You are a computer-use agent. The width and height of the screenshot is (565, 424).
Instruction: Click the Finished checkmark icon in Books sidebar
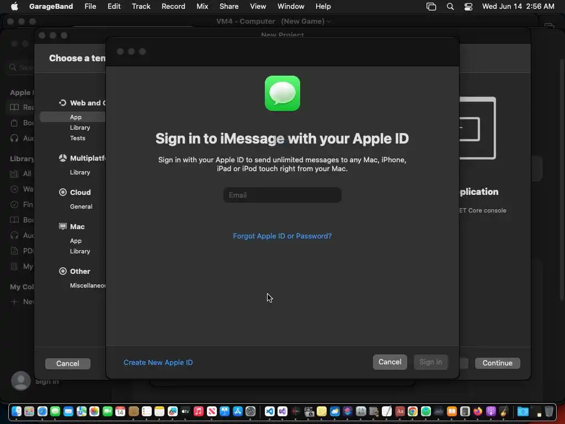pos(14,204)
